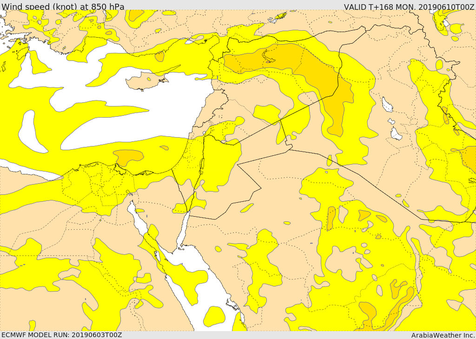Click the 'VALID T+168 MON. 20190610T00Z' label

[409, 7]
